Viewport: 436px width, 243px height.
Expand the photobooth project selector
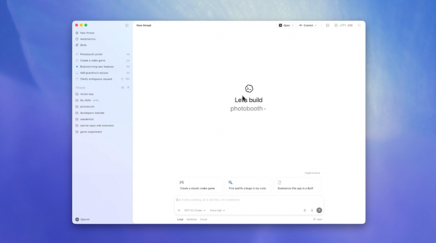tap(248, 109)
